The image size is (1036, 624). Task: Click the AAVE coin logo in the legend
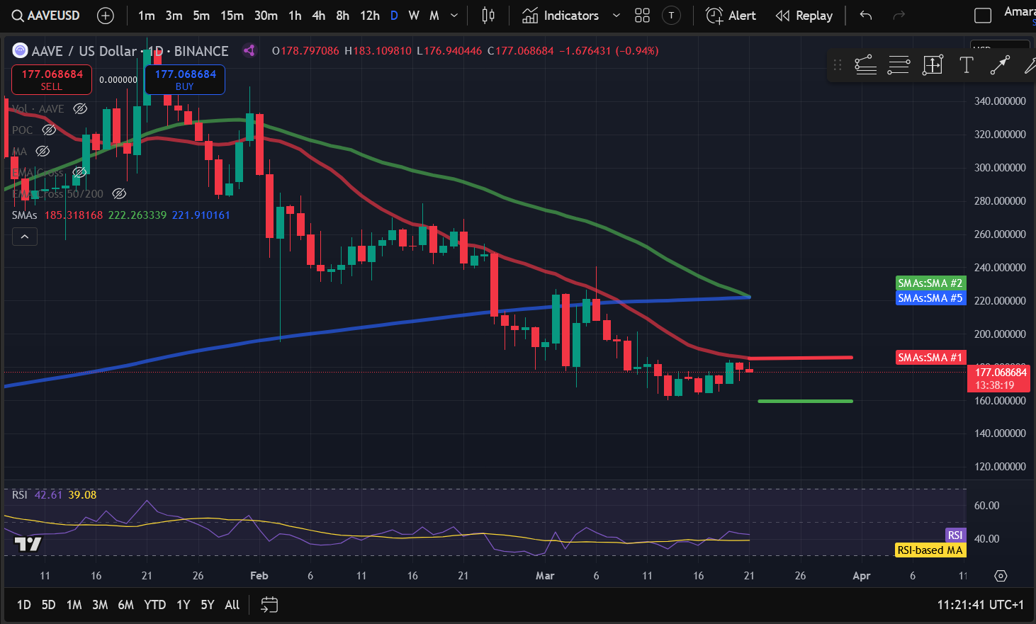point(21,50)
